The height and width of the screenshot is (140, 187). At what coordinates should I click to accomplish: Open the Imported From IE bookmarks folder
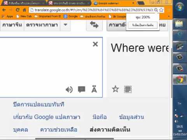click(x=48, y=16)
